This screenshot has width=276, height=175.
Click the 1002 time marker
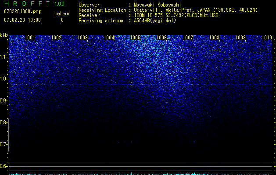coord(56,38)
